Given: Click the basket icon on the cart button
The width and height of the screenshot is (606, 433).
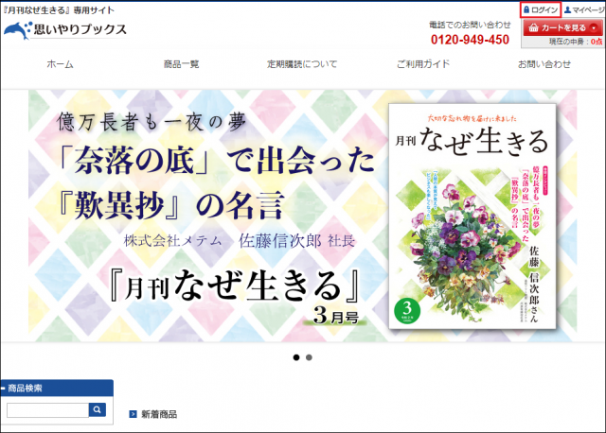Looking at the screenshot, I should click(533, 27).
